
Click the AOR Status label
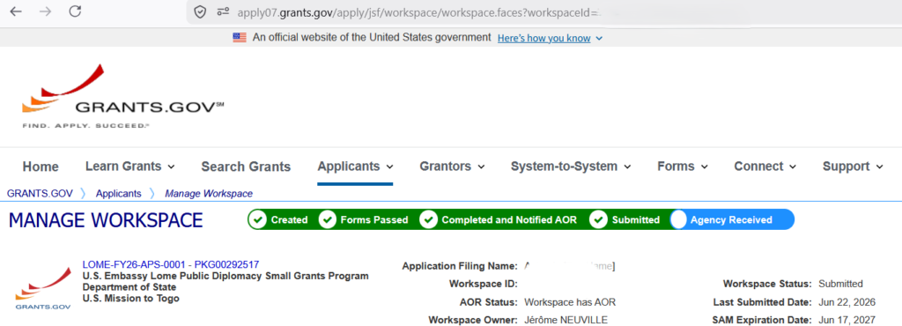(x=488, y=302)
